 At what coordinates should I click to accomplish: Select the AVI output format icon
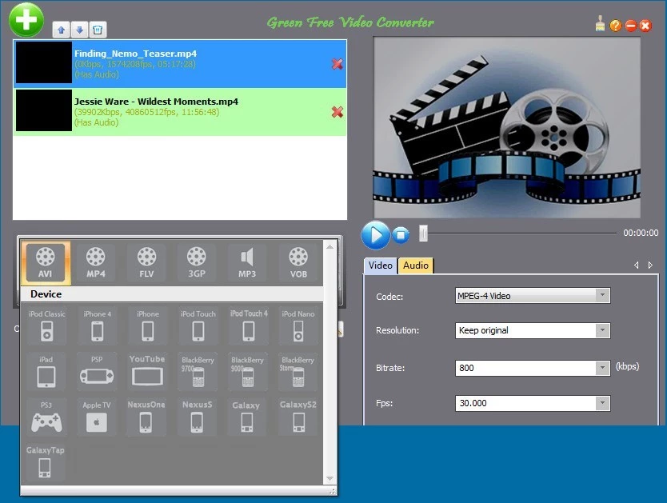46,262
